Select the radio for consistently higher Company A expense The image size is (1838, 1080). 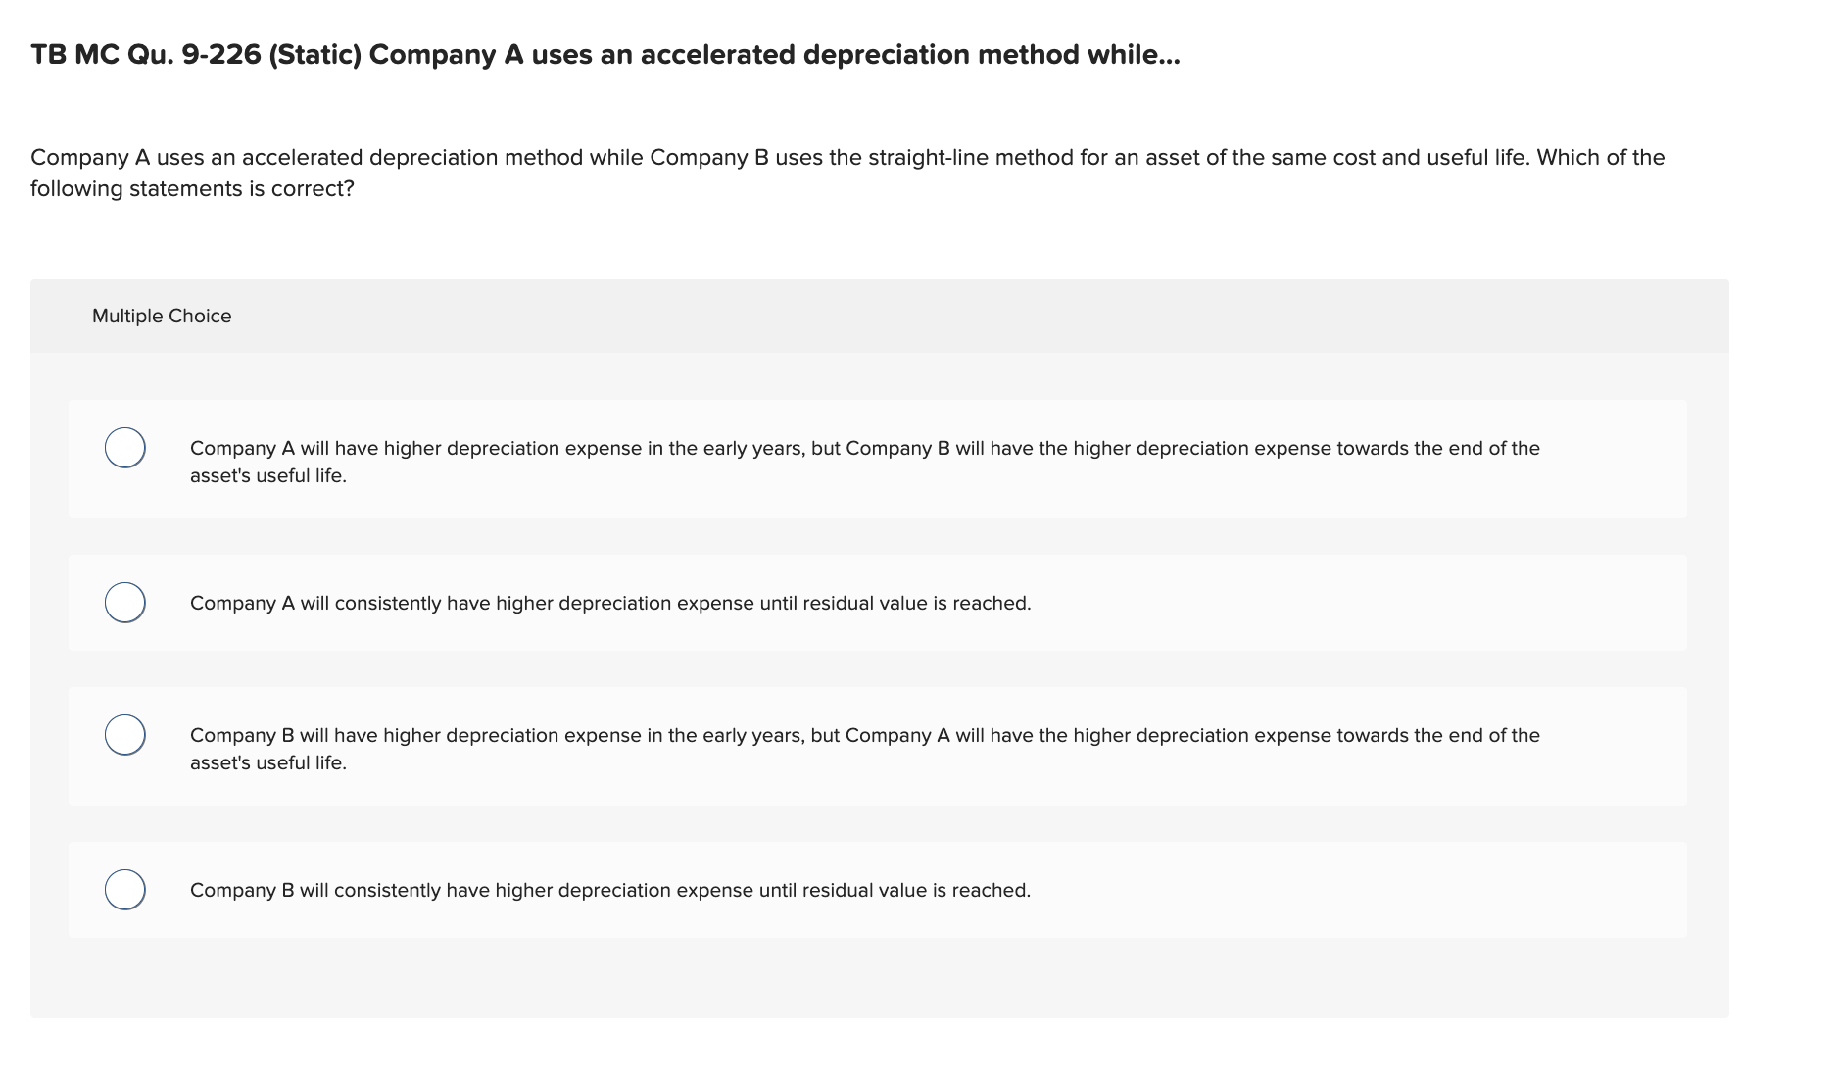click(x=123, y=603)
